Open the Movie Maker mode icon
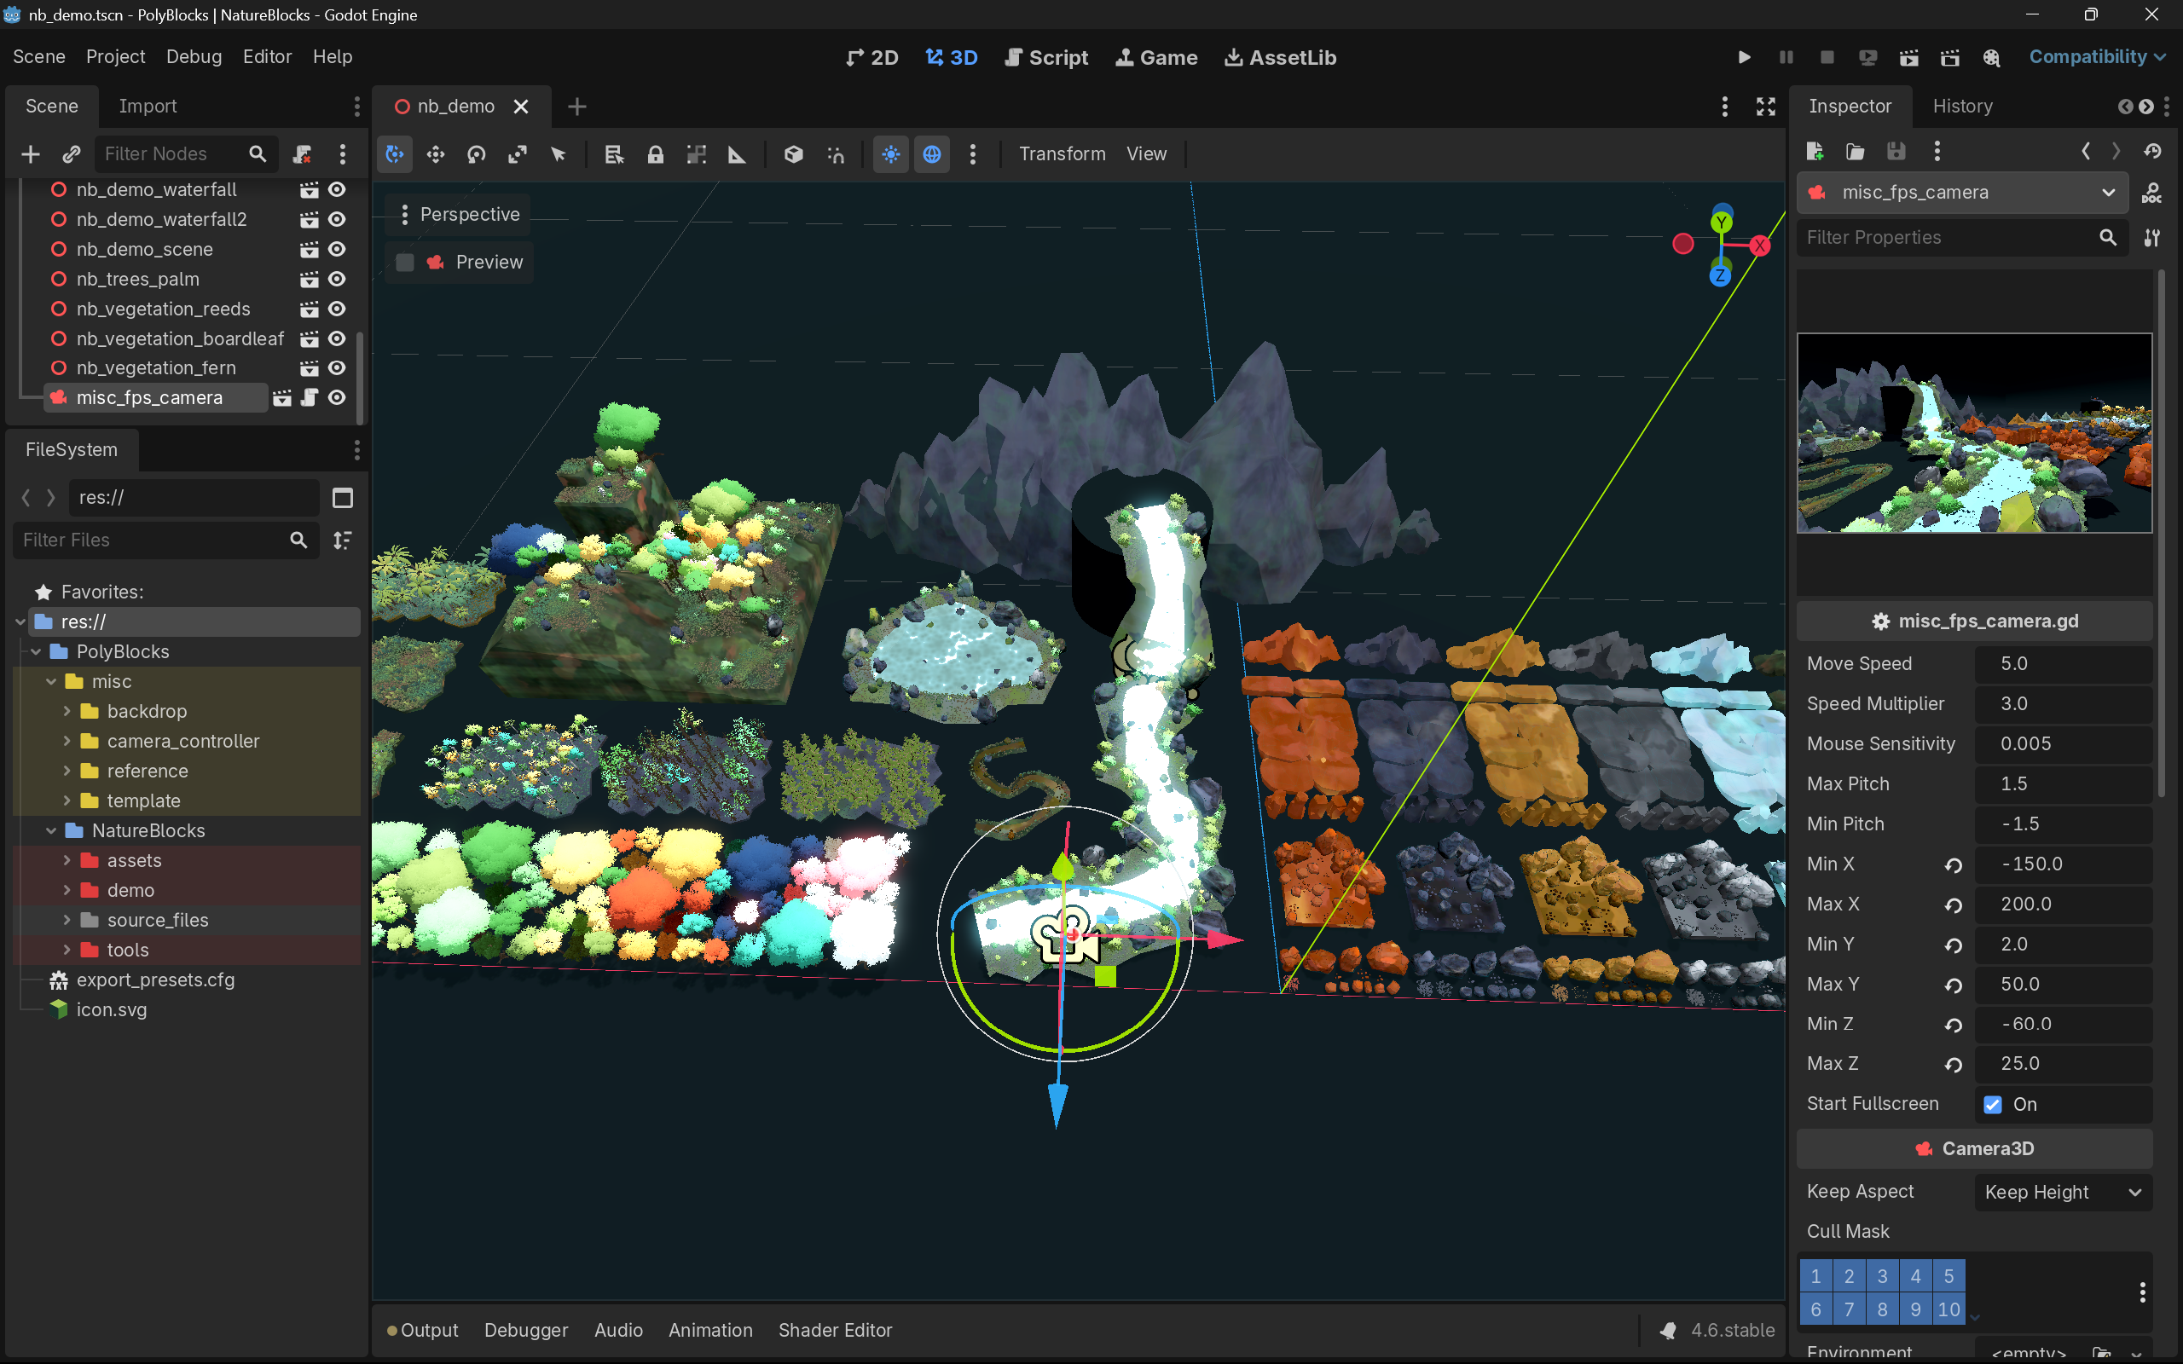Screen dimensions: 2183x1364 click(1992, 57)
